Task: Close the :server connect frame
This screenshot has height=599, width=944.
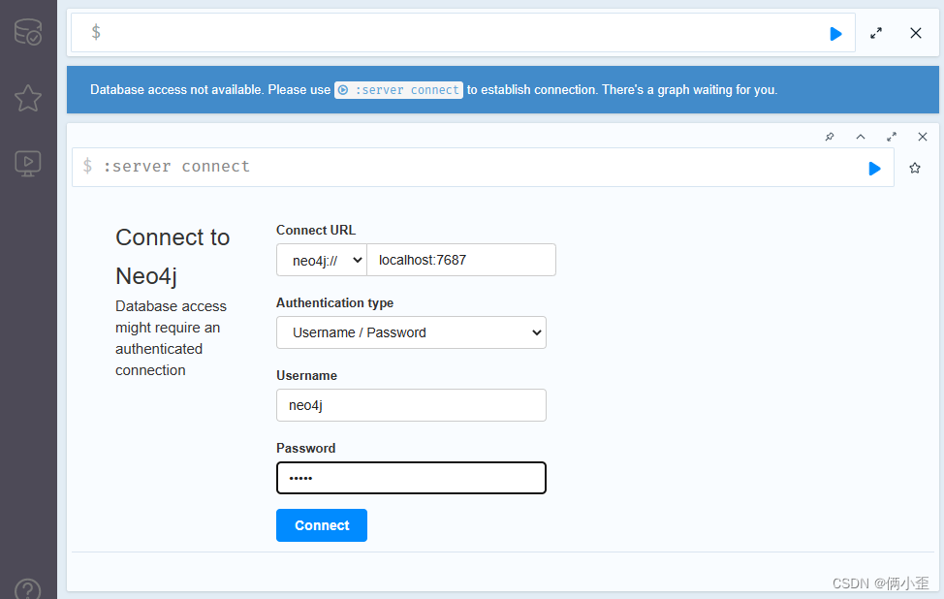Action: point(922,137)
